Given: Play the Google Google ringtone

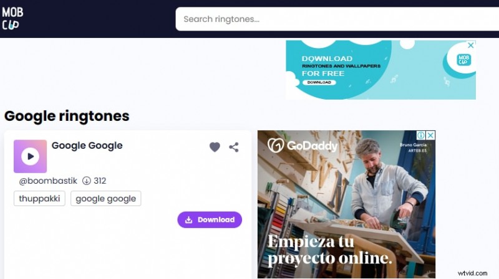Looking at the screenshot, I should point(30,156).
